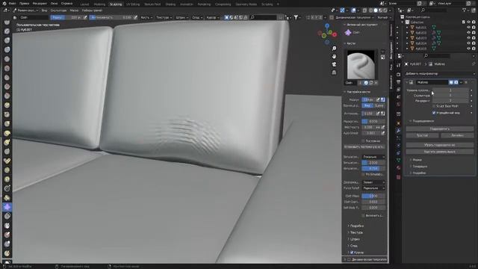Click the button directly below Простой
This screenshot has width=478, height=269.
(x=440, y=145)
